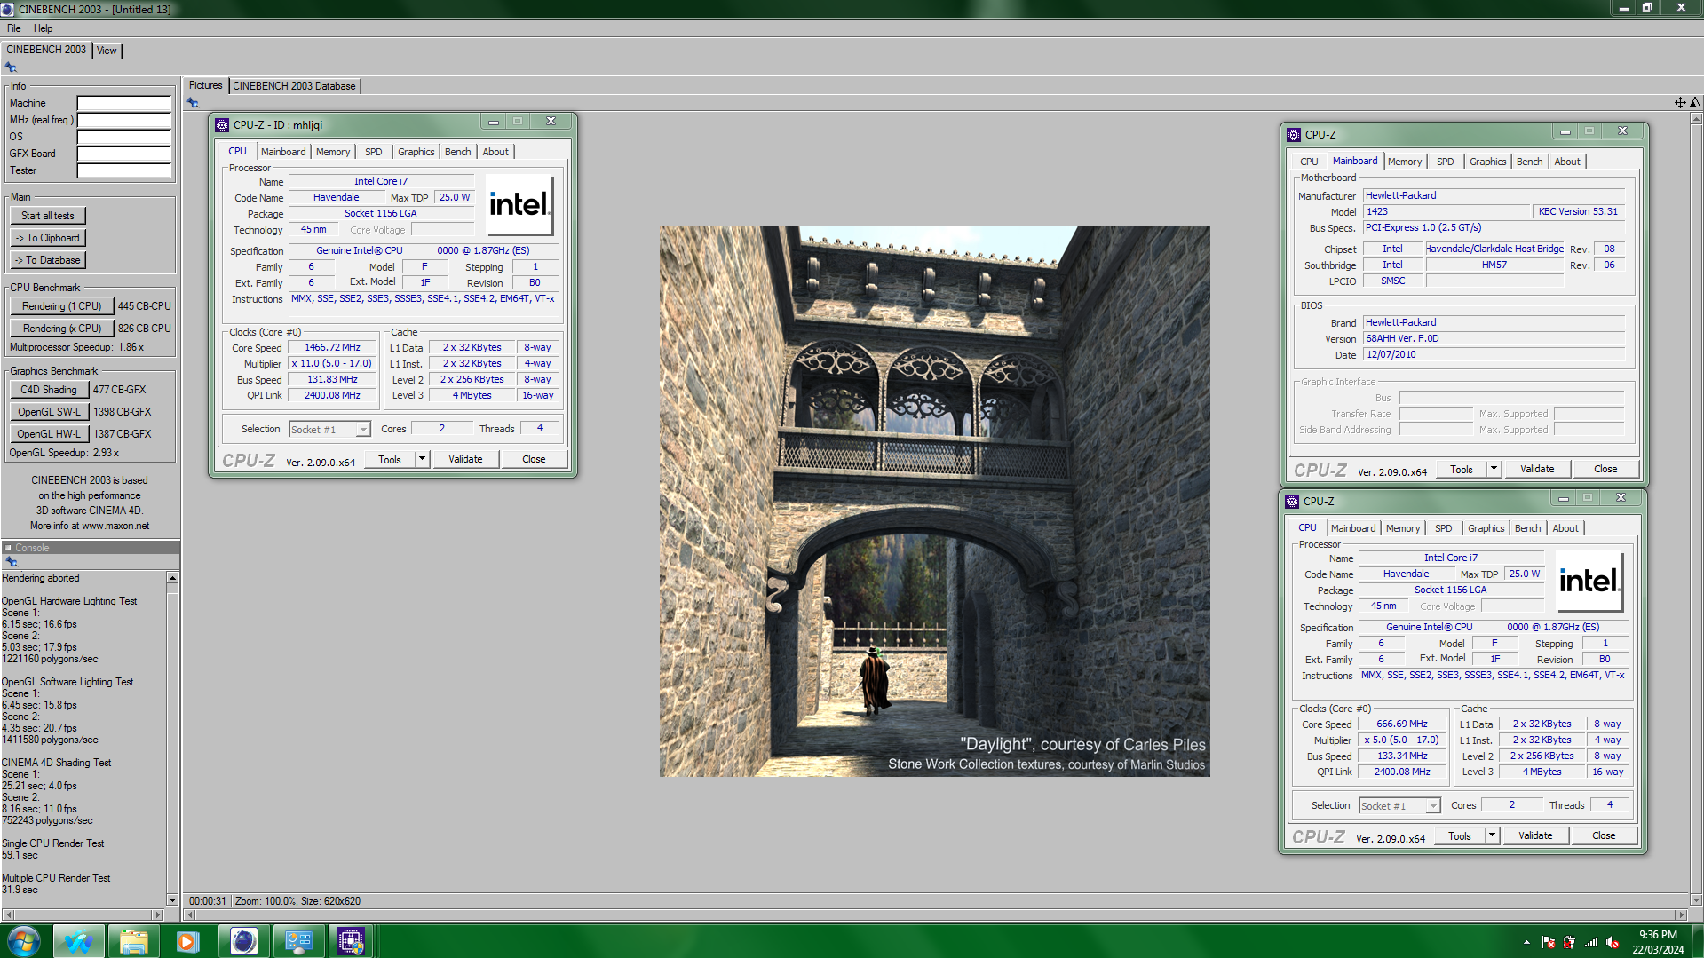
Task: Switch to CPU-Z chip icon in taskbar
Action: click(351, 941)
